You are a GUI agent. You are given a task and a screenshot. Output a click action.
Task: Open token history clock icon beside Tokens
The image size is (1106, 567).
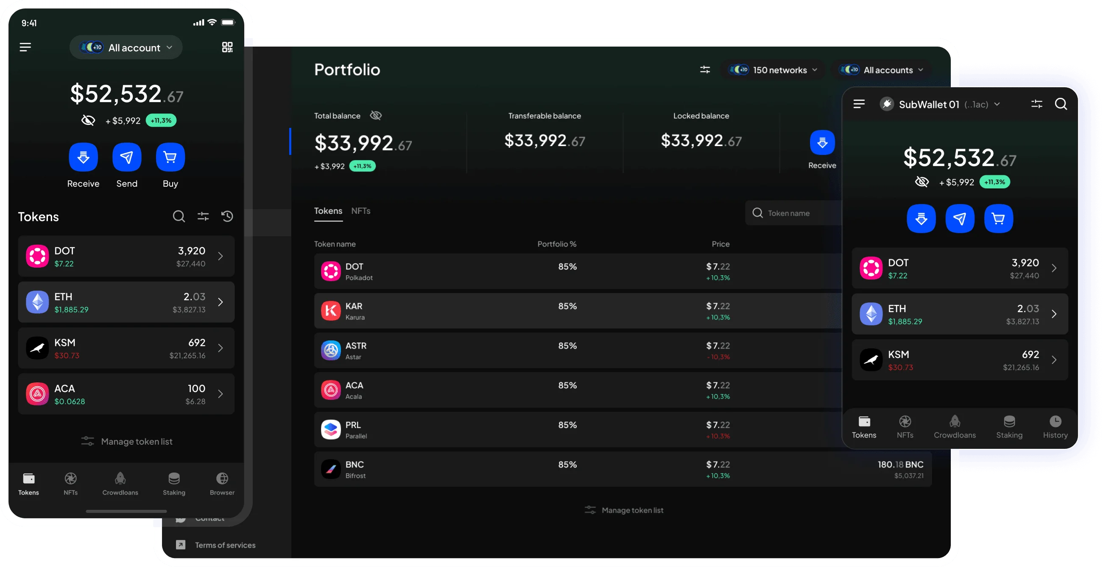click(227, 216)
